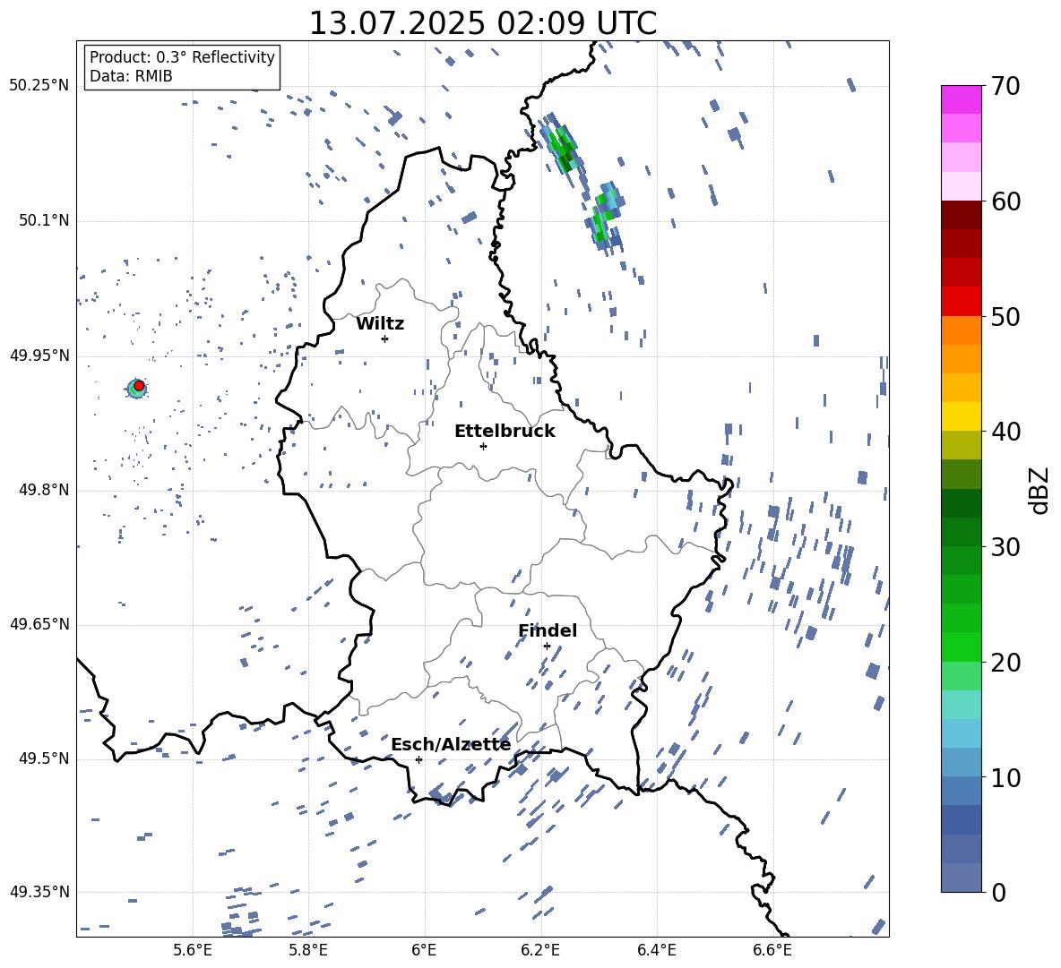The height and width of the screenshot is (968, 1061).
Task: Click the 49.65°N latitude label
Action: [x=39, y=624]
